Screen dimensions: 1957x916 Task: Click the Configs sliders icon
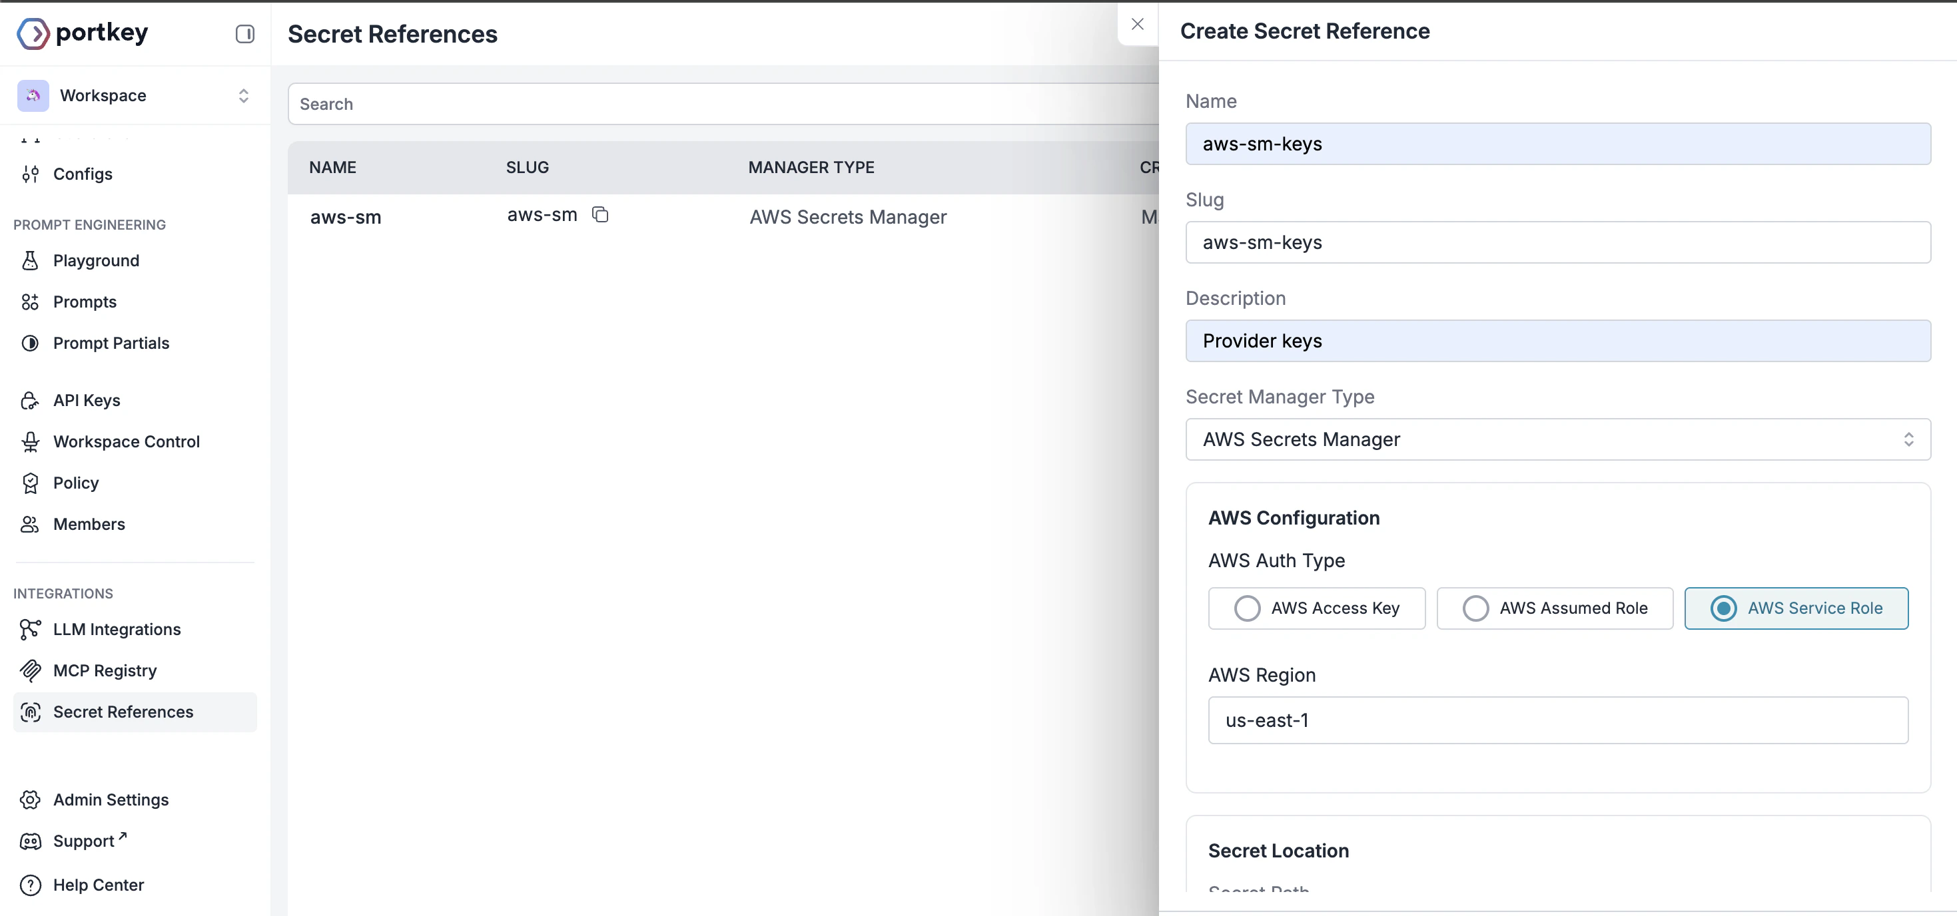[x=29, y=174]
